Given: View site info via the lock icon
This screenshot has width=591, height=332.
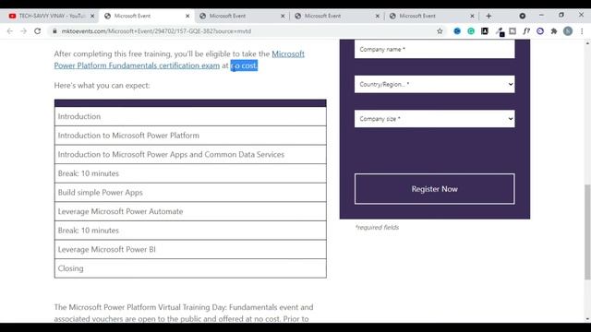Looking at the screenshot, I should coord(54,31).
